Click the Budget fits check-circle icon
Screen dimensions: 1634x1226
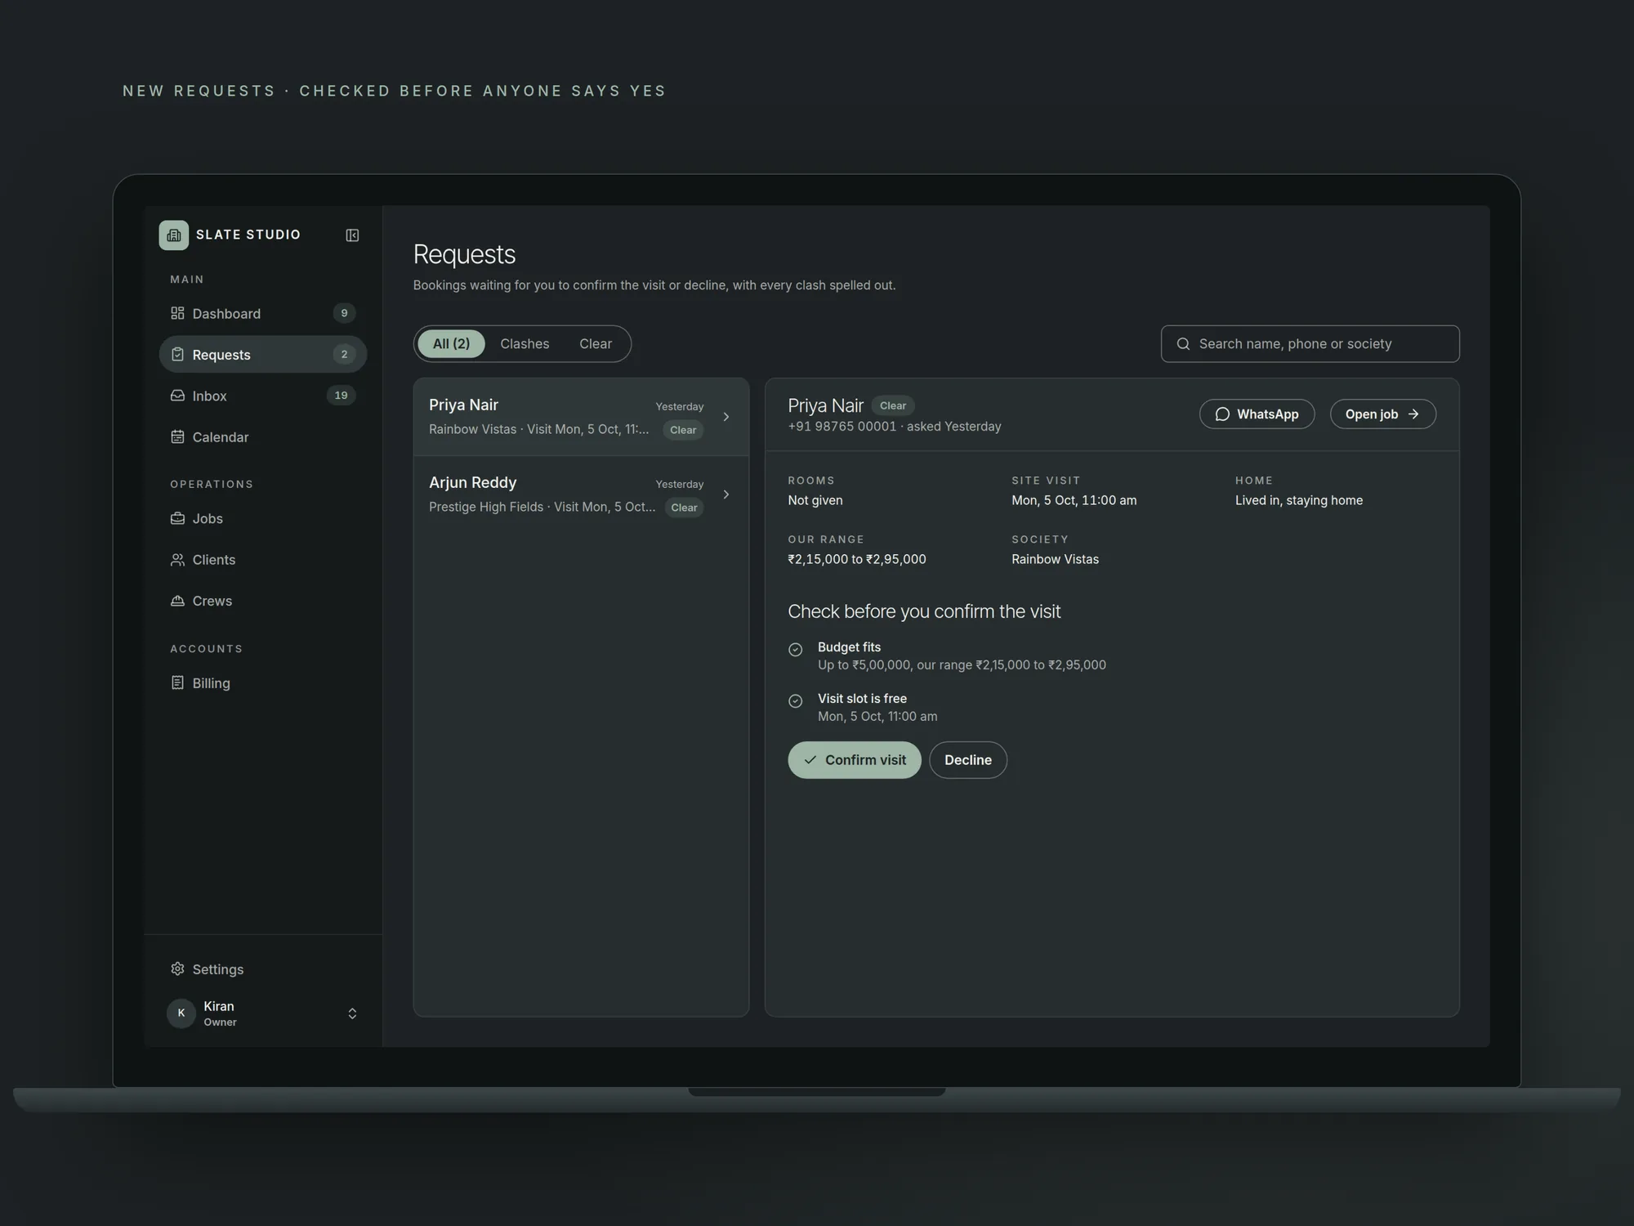pos(795,650)
